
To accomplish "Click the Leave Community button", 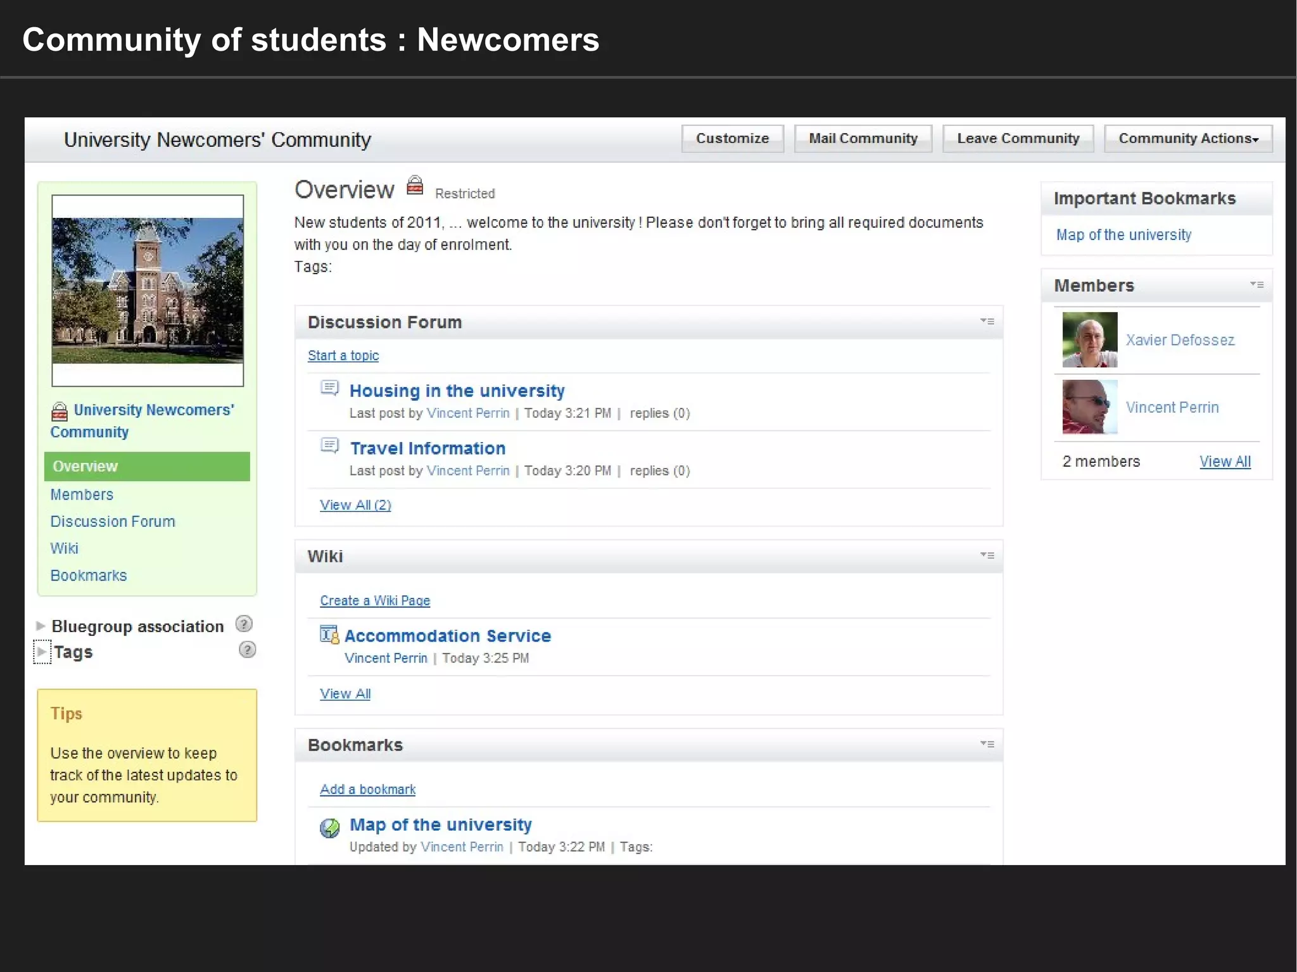I will pos(1018,139).
